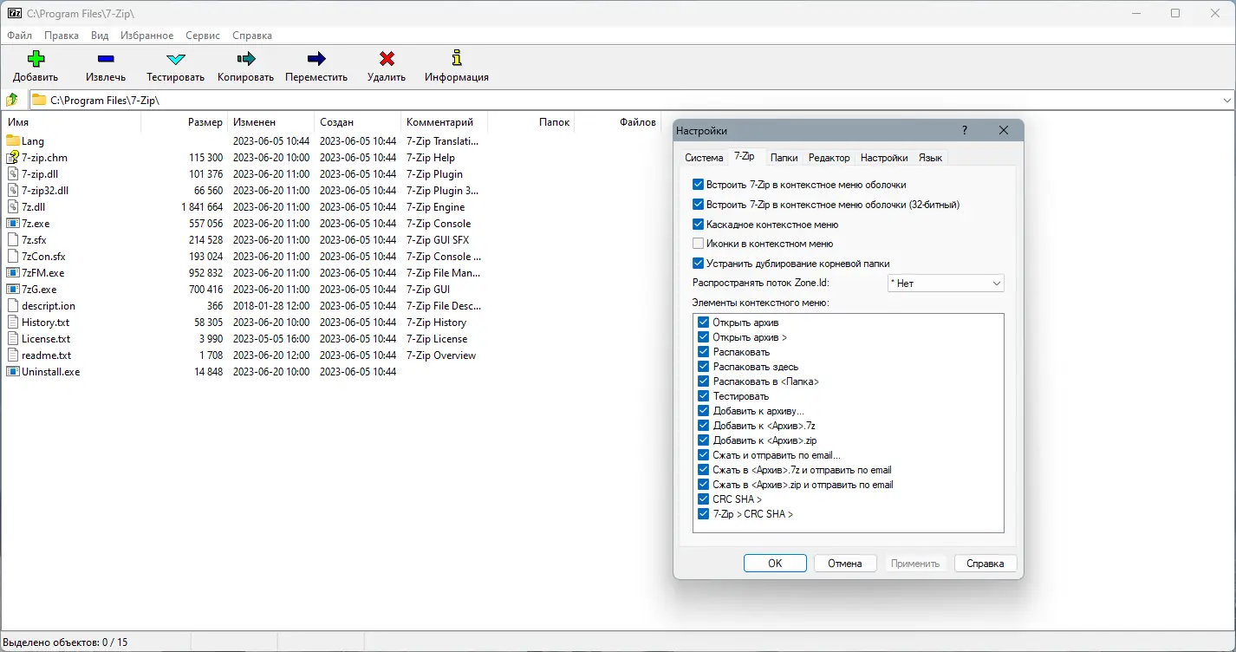Screen dimensions: 1236x652
Task: Click the 7-zip.chm help file icon
Action: click(13, 157)
